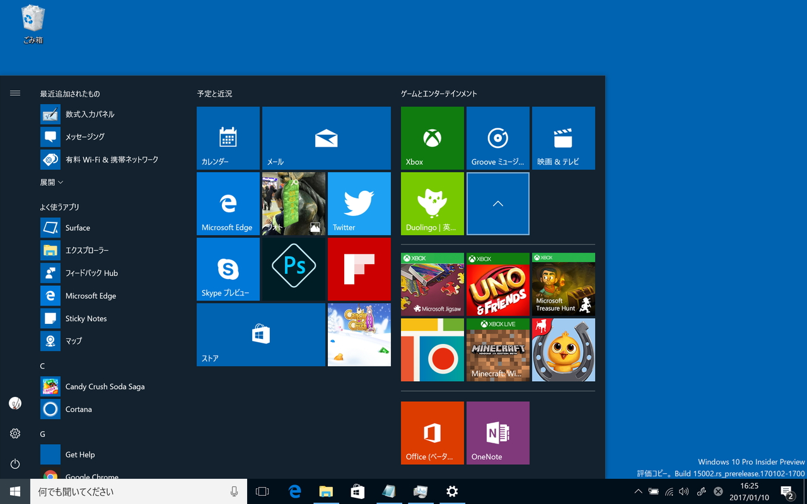Activate Cortana microphone voice input
Viewport: 807px width, 504px height.
point(235,491)
